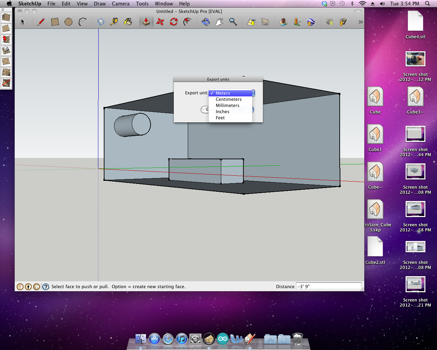The image size is (437, 350).
Task: Select the Tape Measure tool
Action: (114, 22)
